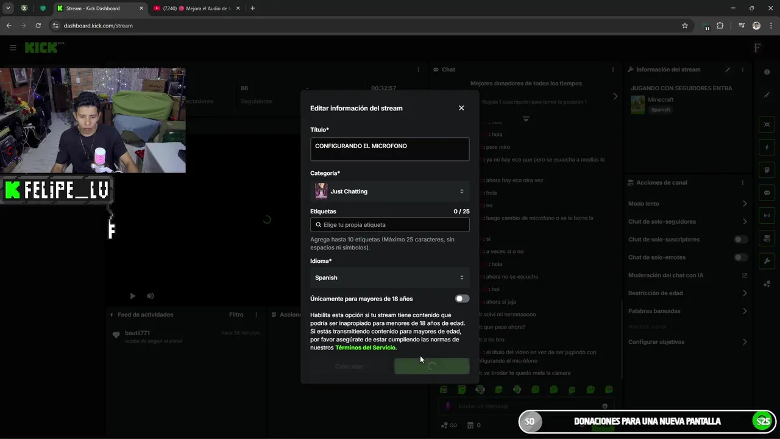Click the broadcast signal icon in right sidebar

pos(767,215)
